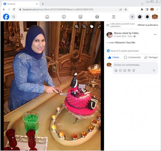161x151 pixels.
Task: Zoom out of the photo
Action: tap(84, 26)
